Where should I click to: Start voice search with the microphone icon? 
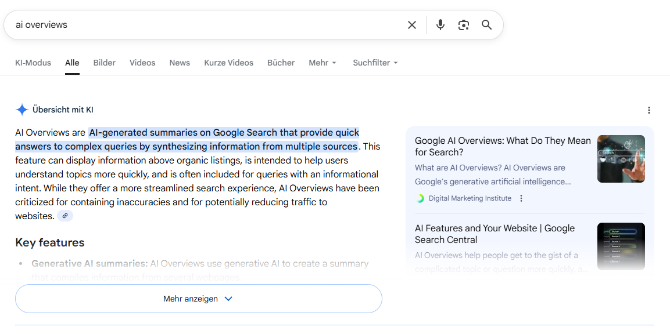[440, 25]
